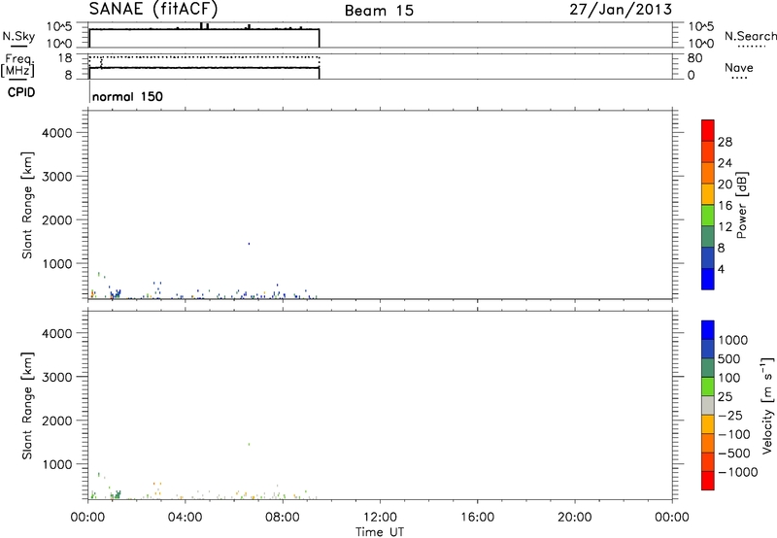
Task: Select the 12–16 dB green Power swatch
Action: [x=708, y=216]
